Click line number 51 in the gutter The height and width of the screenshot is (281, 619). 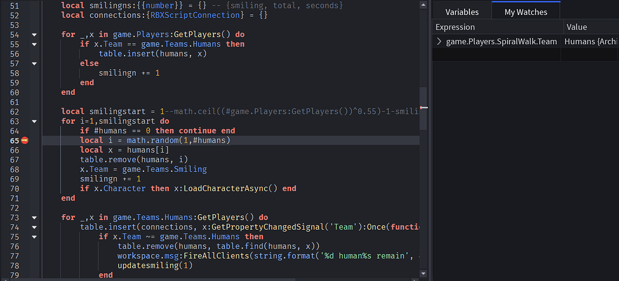(x=14, y=6)
